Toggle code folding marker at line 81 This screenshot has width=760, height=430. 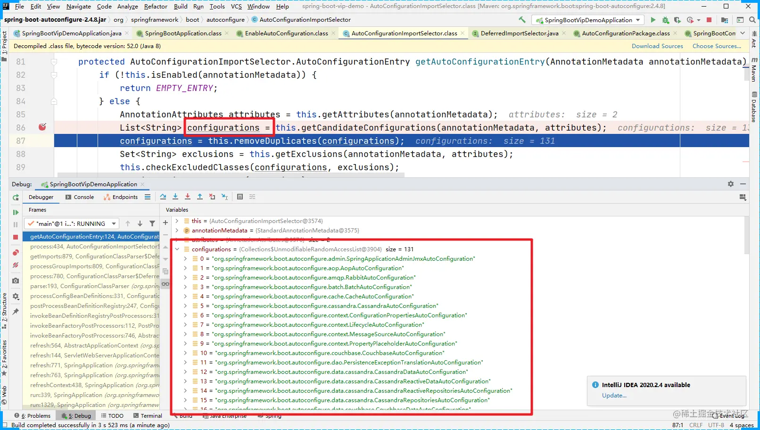point(54,62)
